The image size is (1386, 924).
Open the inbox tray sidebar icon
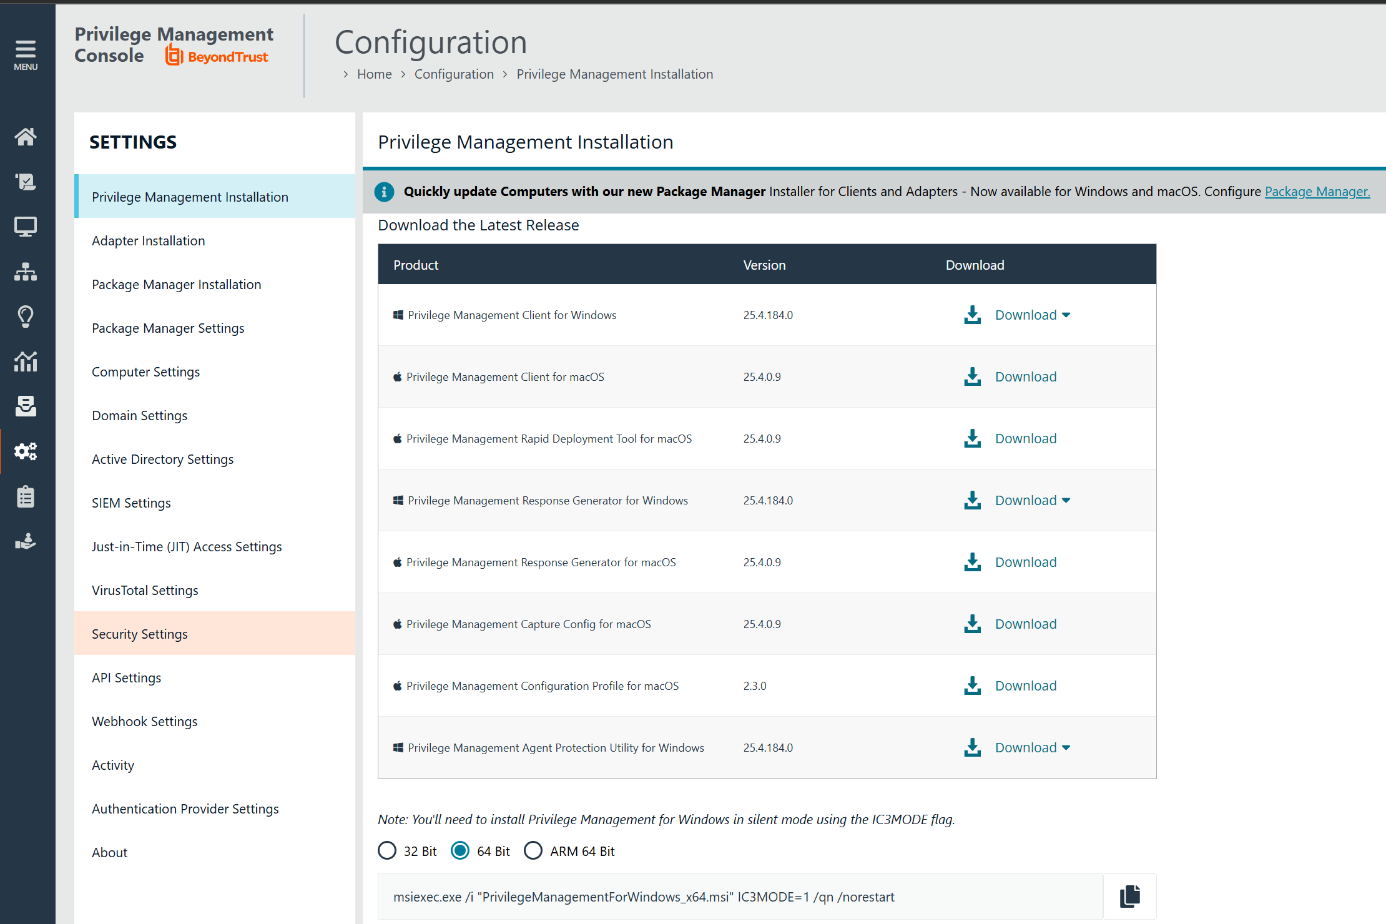[26, 406]
